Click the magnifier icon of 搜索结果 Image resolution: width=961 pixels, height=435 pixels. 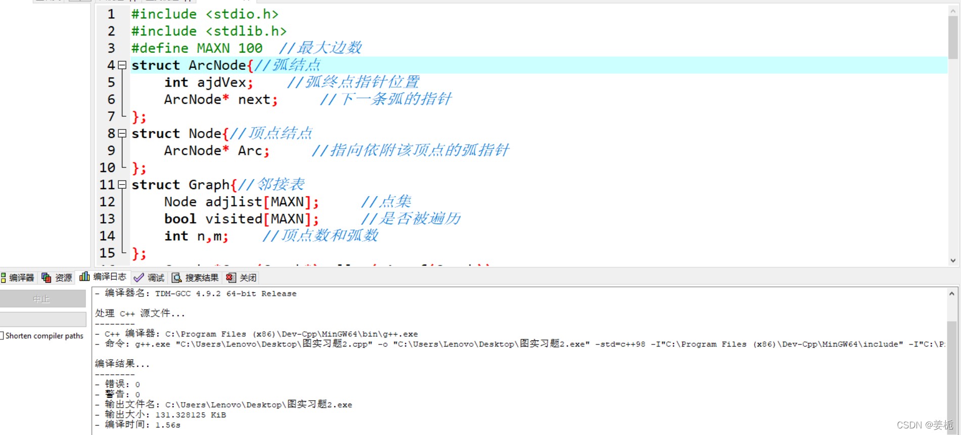[x=177, y=278]
